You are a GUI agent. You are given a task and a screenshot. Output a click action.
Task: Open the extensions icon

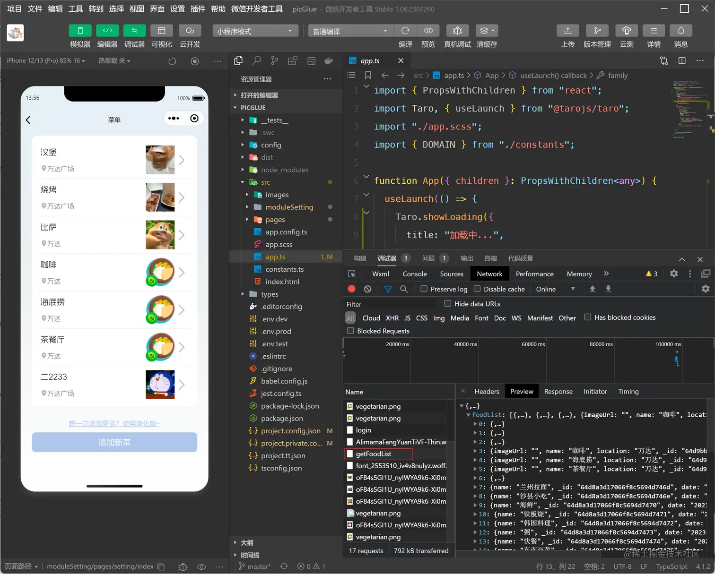(293, 60)
